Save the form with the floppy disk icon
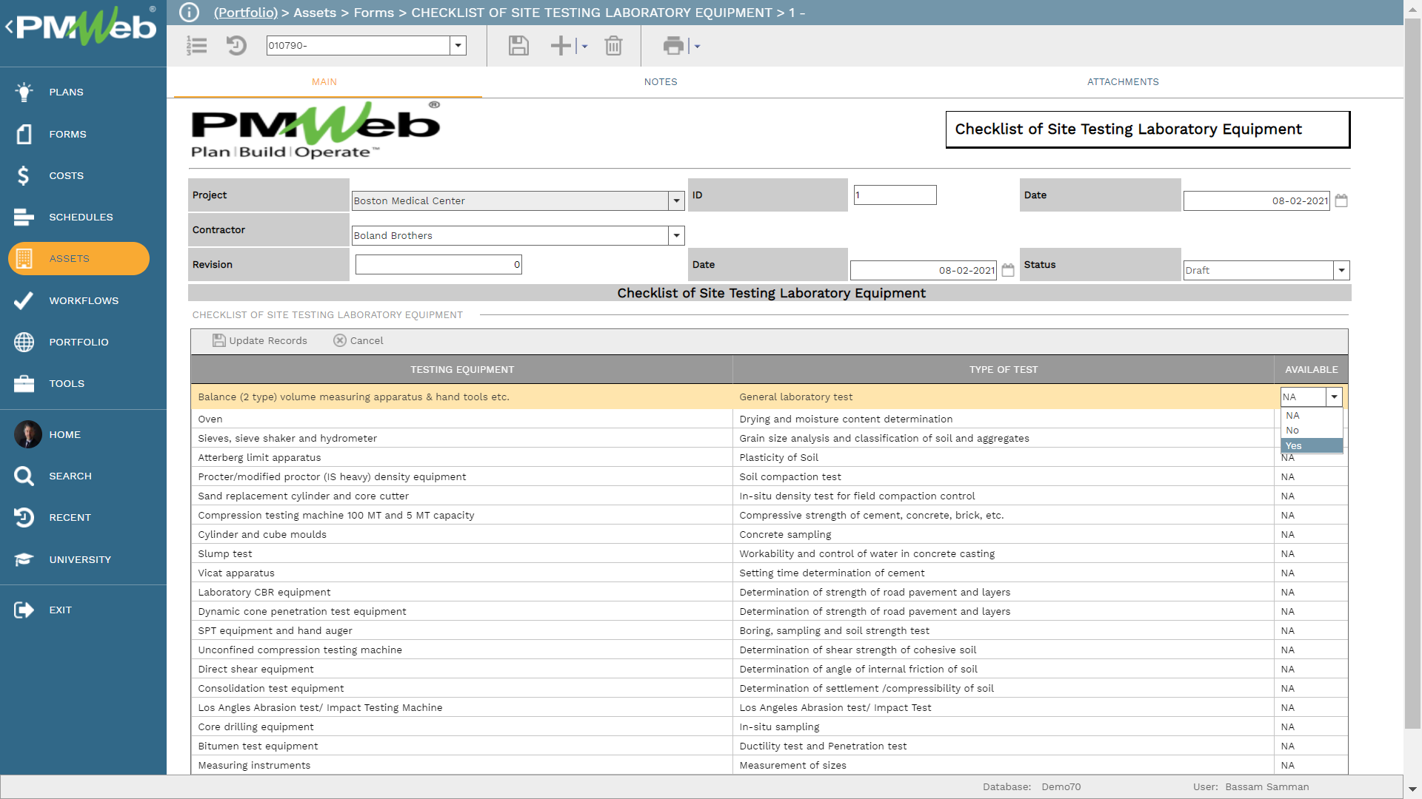This screenshot has height=799, width=1422. tap(518, 46)
